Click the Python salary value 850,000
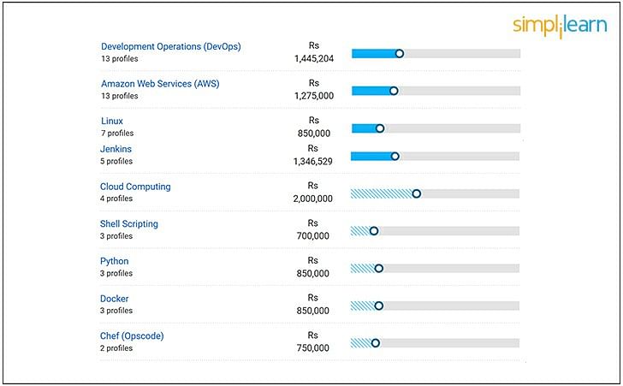This screenshot has width=623, height=386. coord(312,274)
